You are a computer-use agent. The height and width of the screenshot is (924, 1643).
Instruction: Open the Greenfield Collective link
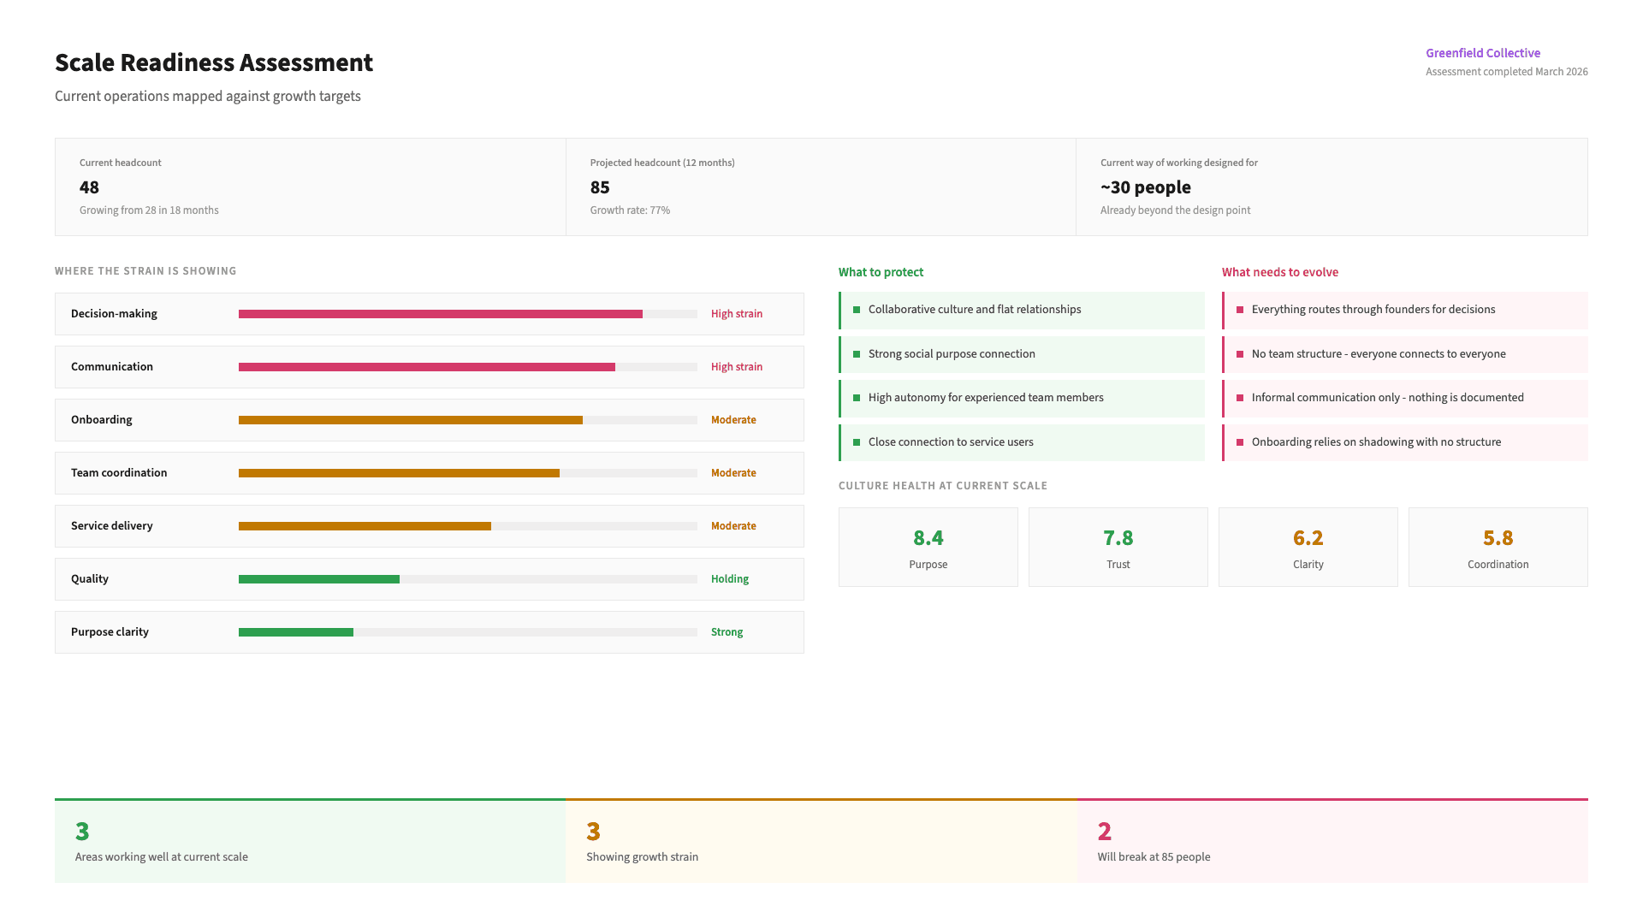1483,52
